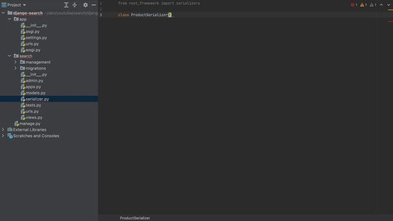
Task: Click ProductSerializer breadcrumb at bottom
Action: click(x=135, y=218)
